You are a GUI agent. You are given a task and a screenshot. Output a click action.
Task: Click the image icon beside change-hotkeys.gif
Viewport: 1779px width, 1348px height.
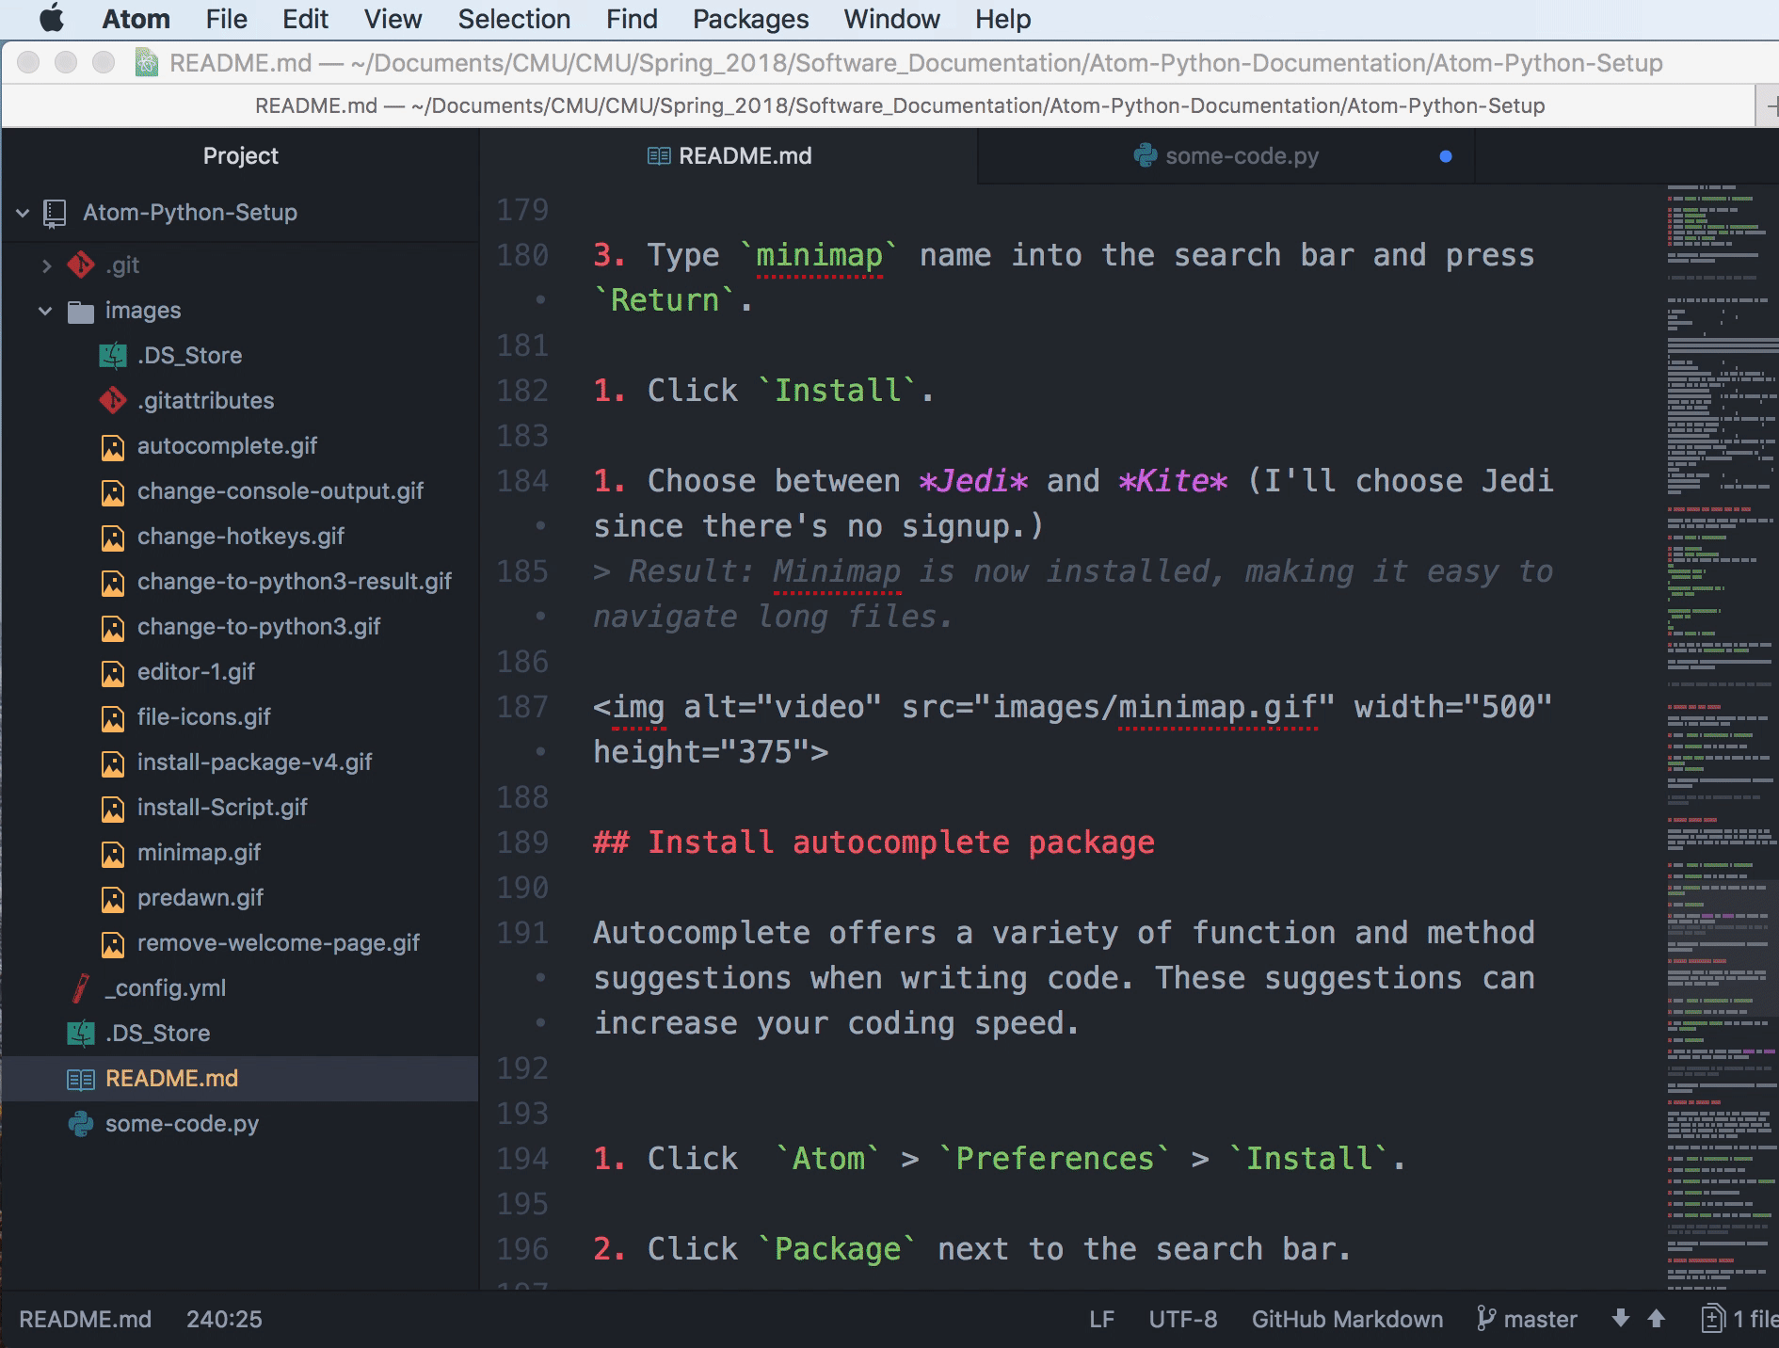113,538
